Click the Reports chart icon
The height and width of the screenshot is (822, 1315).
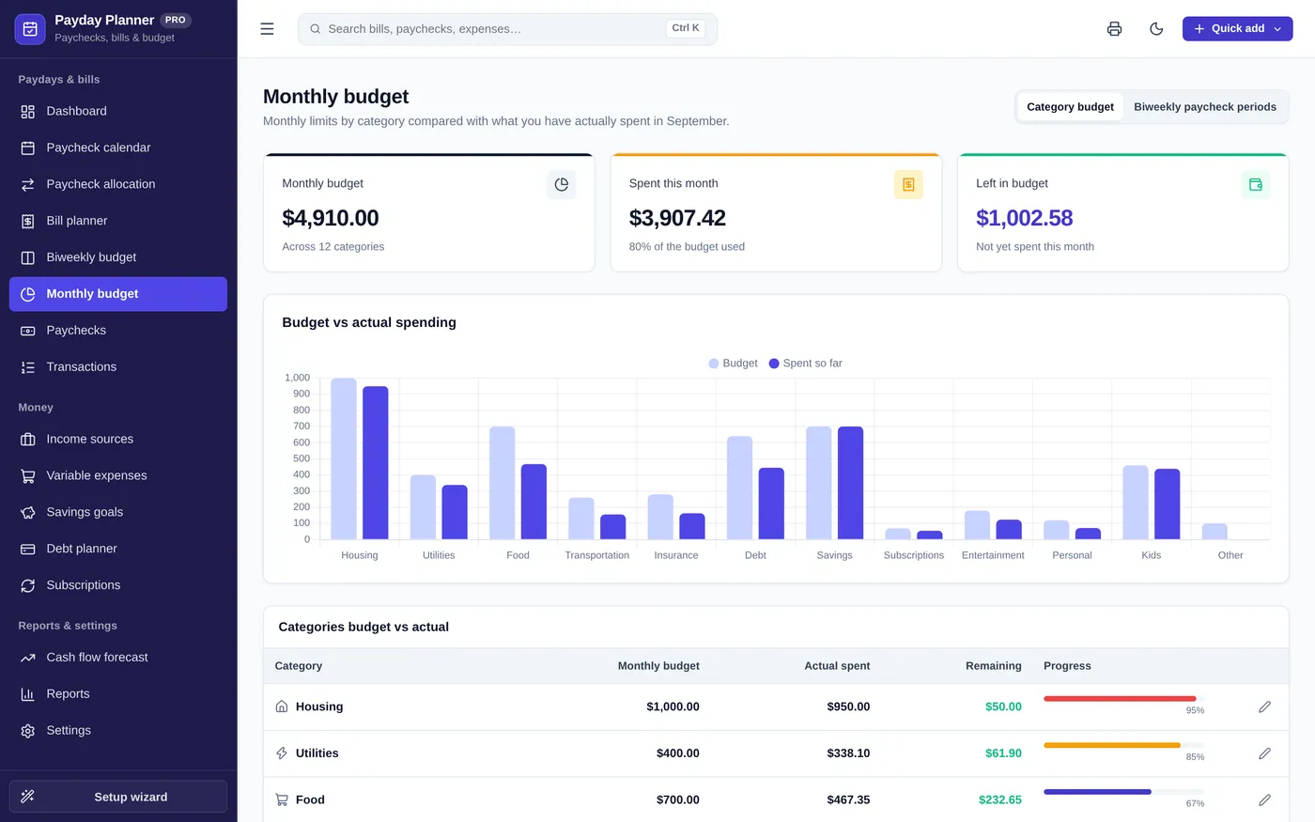28,694
